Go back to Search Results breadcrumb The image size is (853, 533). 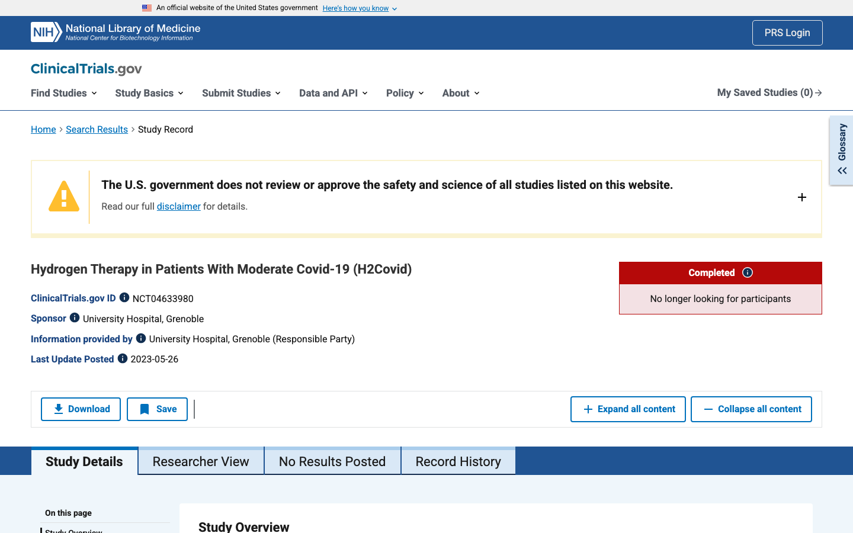[x=97, y=129]
